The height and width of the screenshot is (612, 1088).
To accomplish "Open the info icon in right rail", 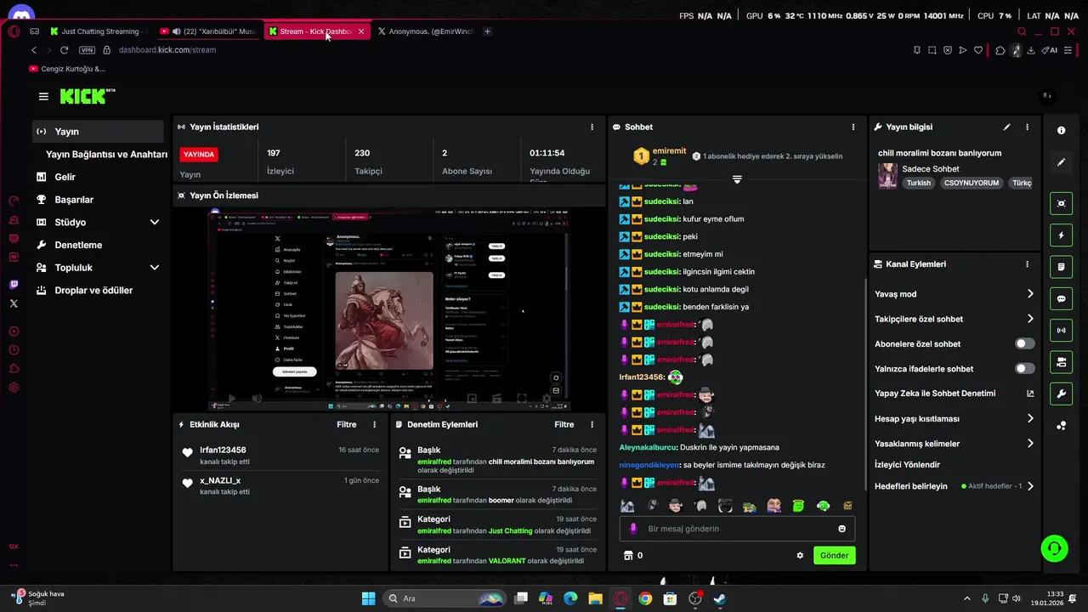I will (x=1061, y=130).
